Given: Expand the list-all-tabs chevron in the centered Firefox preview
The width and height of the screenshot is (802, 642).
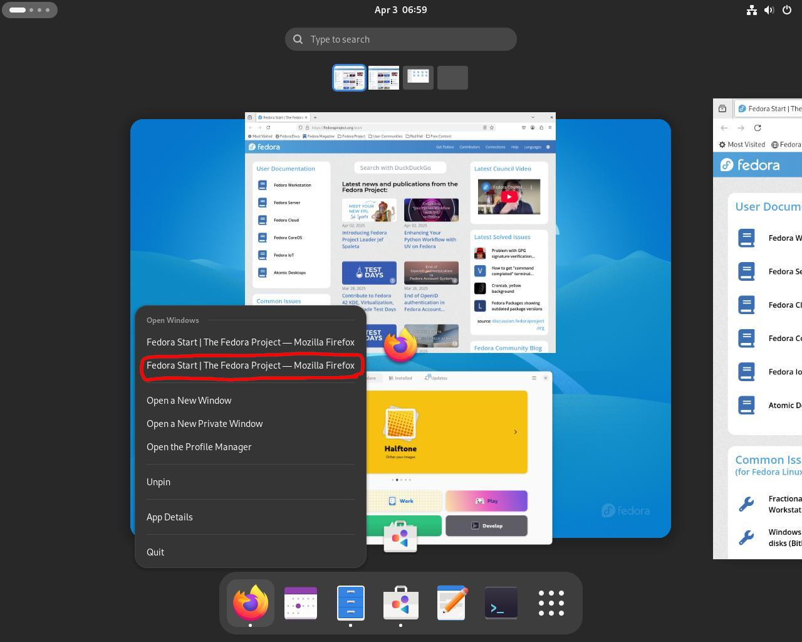Looking at the screenshot, I should [533, 117].
